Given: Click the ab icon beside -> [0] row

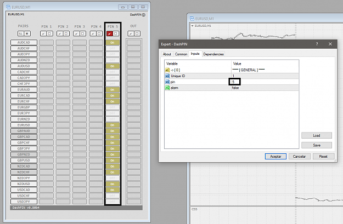Looking at the screenshot, I should click(167, 70).
